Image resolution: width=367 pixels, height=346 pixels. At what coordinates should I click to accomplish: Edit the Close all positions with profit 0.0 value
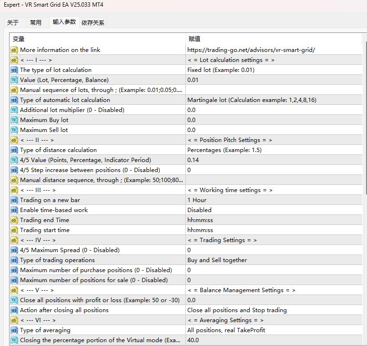click(274, 300)
